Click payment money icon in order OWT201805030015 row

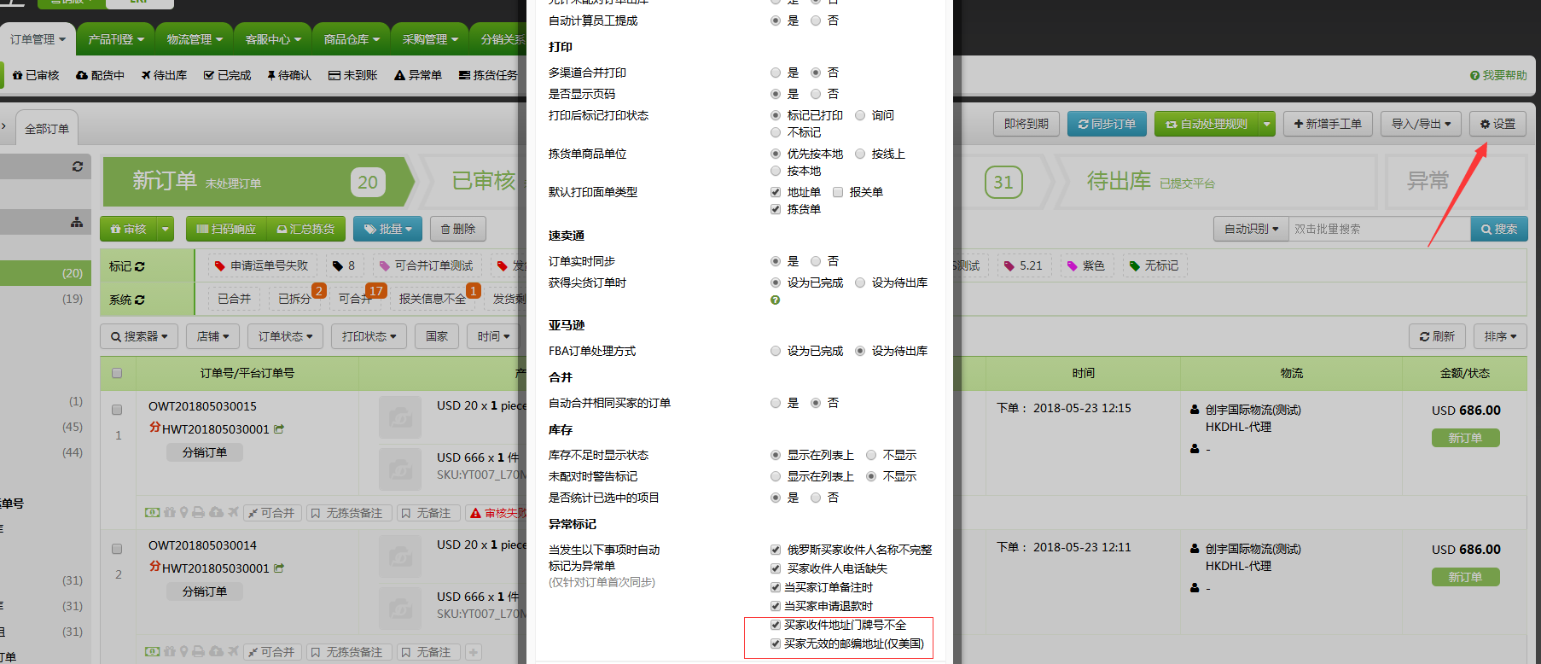point(153,512)
